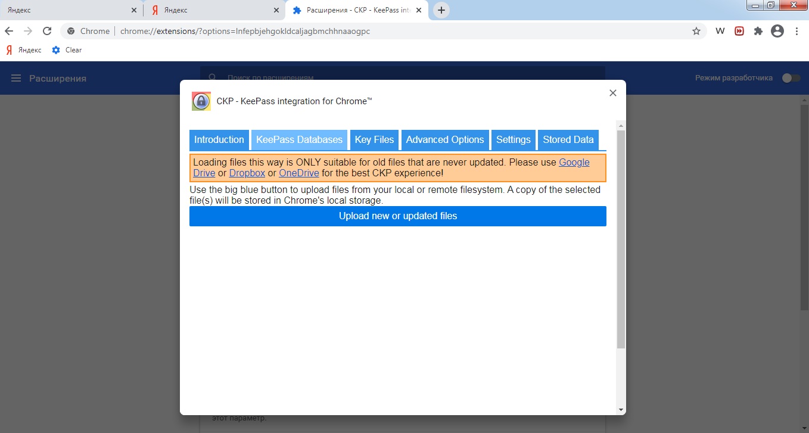The image size is (809, 433).
Task: Select the Advanced Options tab
Action: pyautogui.click(x=445, y=140)
